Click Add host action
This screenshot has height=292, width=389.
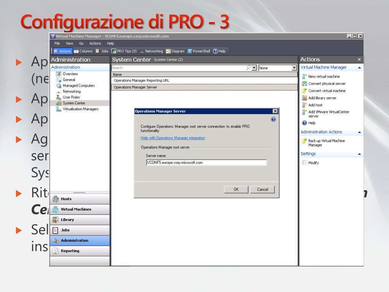[312, 105]
